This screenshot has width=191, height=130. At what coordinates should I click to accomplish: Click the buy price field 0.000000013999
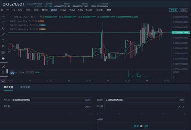[52, 100]
